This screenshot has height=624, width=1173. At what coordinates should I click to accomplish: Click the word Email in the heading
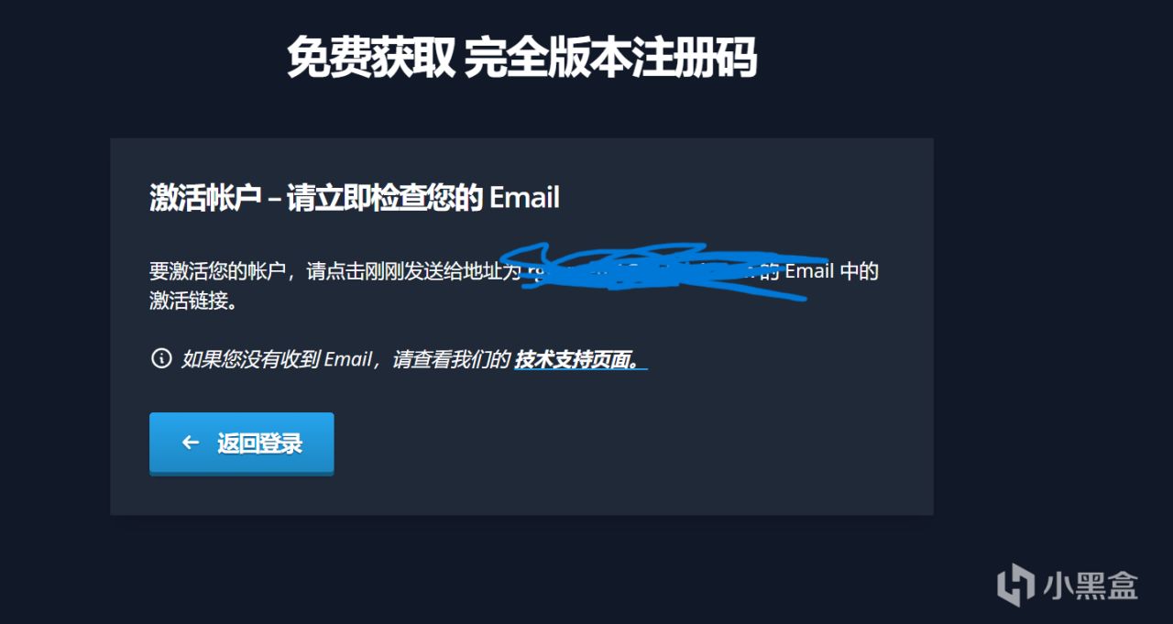(x=524, y=198)
